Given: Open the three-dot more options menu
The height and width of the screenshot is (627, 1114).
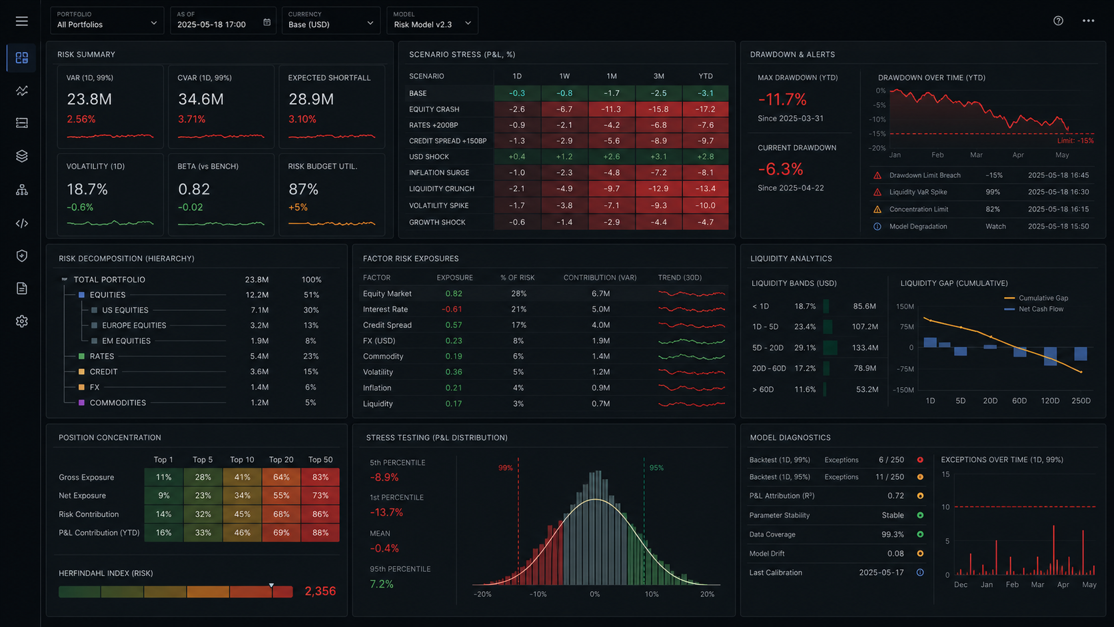Looking at the screenshot, I should pos(1088,21).
